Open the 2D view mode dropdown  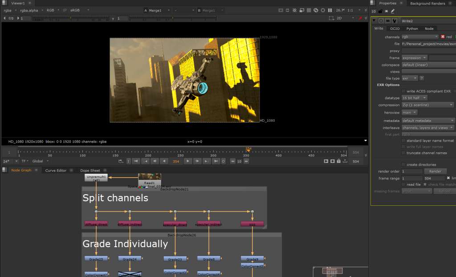click(346, 18)
